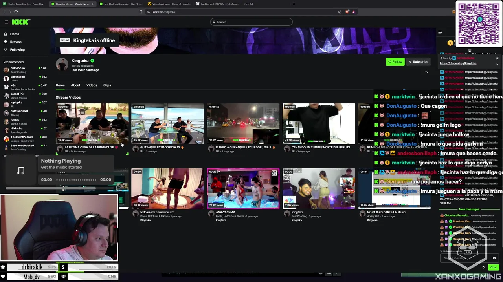Expand the pinned message with the chevron
The image size is (503, 282).
(497, 64)
